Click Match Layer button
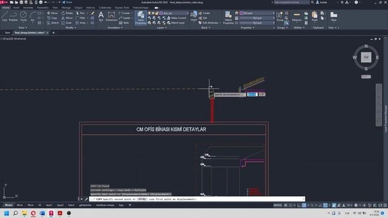The height and width of the screenshot is (218, 388). point(176,23)
